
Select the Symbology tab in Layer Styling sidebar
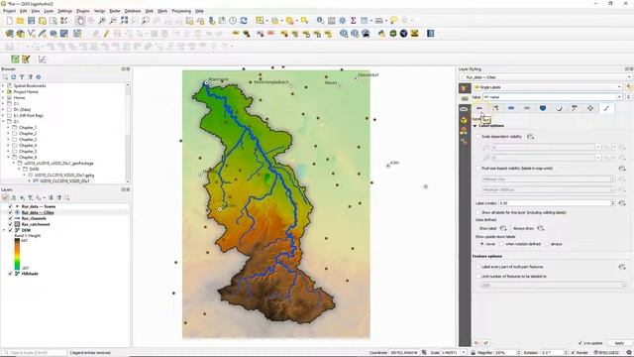(x=464, y=88)
